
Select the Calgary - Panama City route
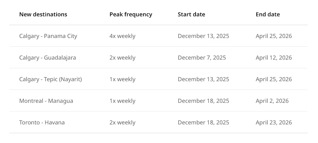(48, 36)
